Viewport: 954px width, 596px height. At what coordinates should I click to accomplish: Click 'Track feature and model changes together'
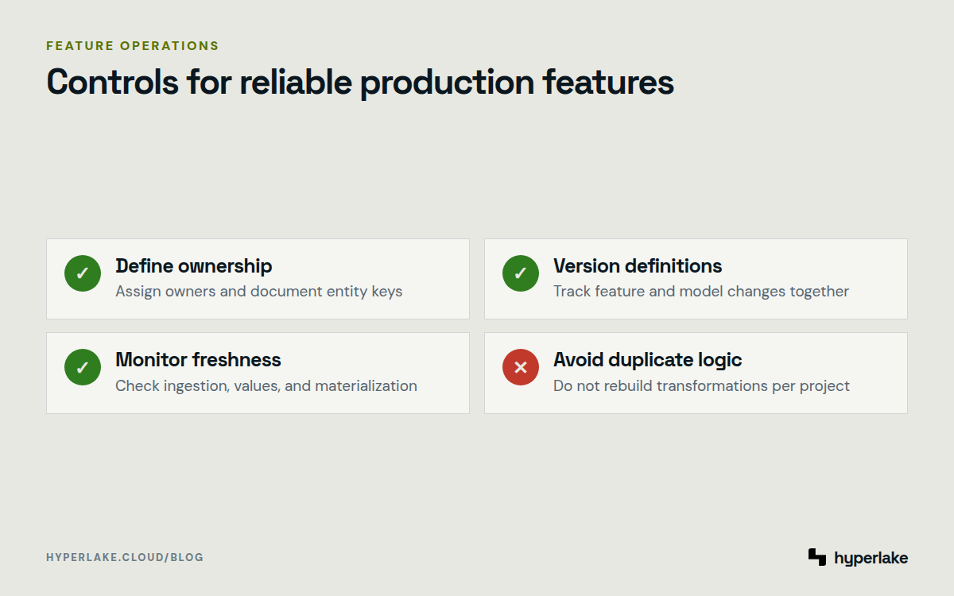click(x=701, y=291)
